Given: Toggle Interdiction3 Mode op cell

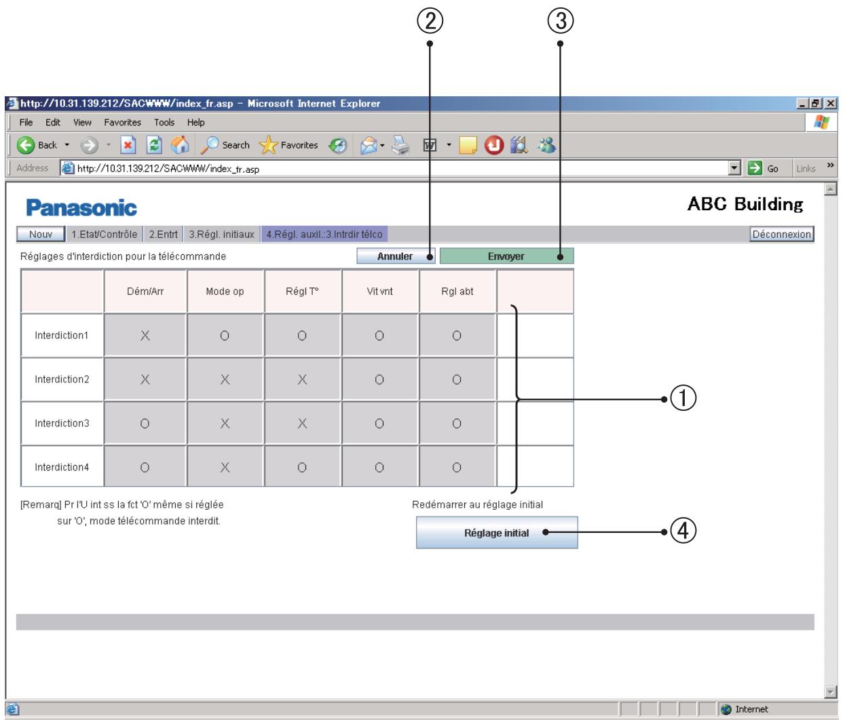Looking at the screenshot, I should [225, 424].
